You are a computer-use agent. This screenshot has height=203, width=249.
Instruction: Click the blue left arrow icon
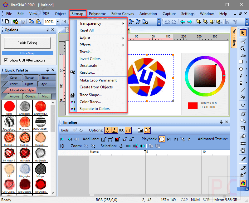pos(183,22)
